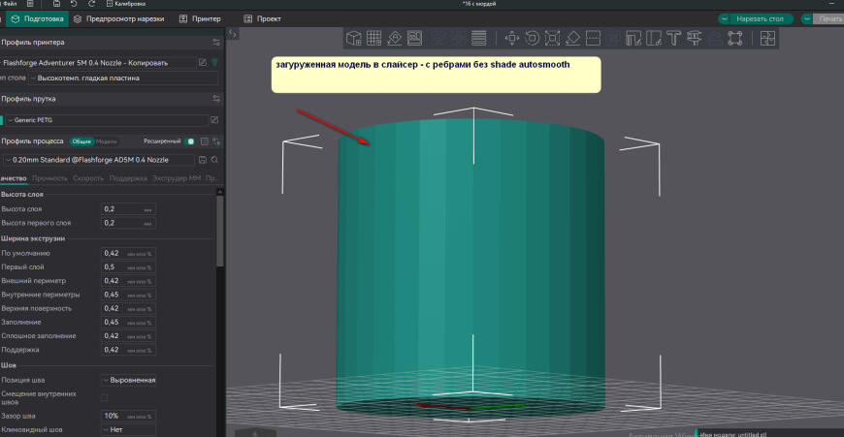Click the Assembly view icon
This screenshot has width=844, height=437.
767,39
